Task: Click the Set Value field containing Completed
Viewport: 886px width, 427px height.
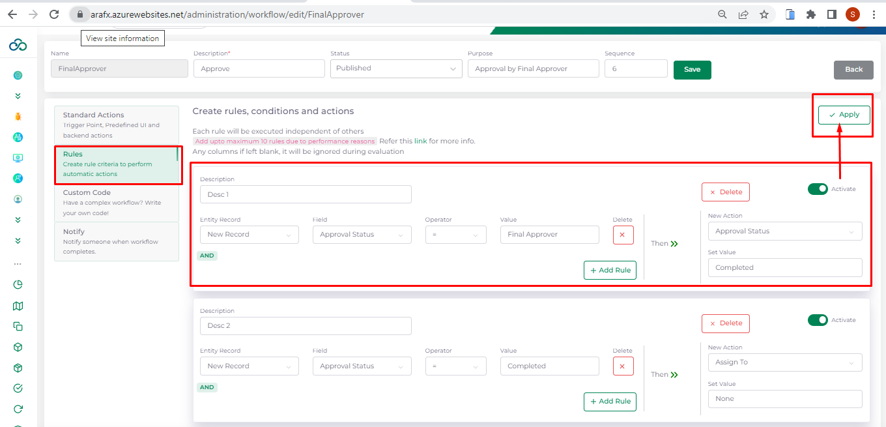Action: [784, 268]
